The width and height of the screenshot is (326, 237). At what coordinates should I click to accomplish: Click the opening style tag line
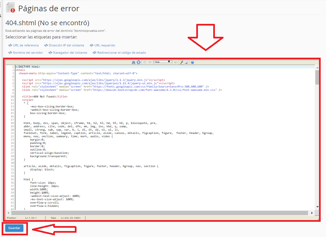(x=28, y=100)
